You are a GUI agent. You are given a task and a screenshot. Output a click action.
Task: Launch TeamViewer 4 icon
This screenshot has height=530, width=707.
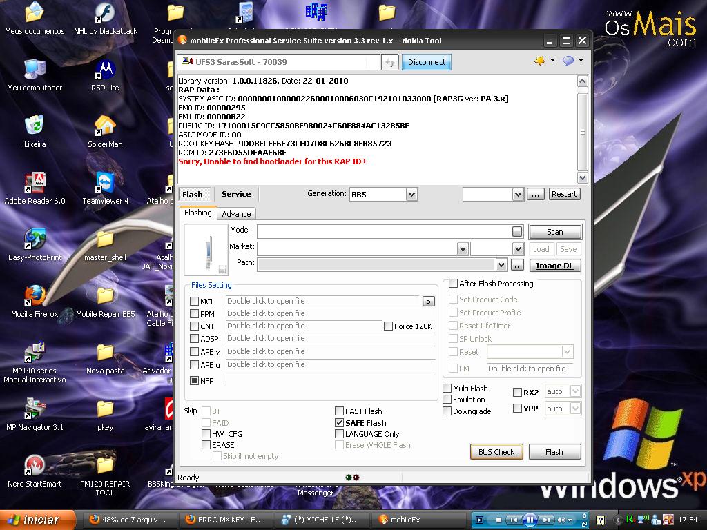coord(105,189)
